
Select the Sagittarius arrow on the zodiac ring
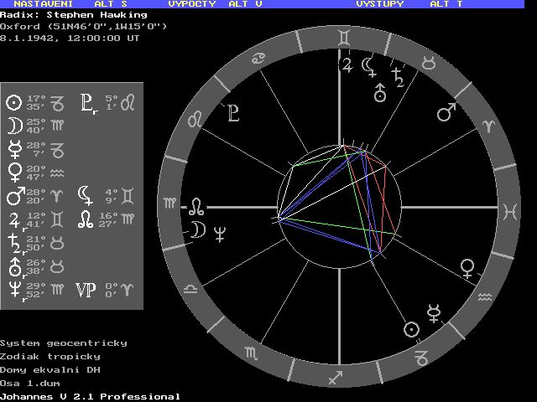336,378
